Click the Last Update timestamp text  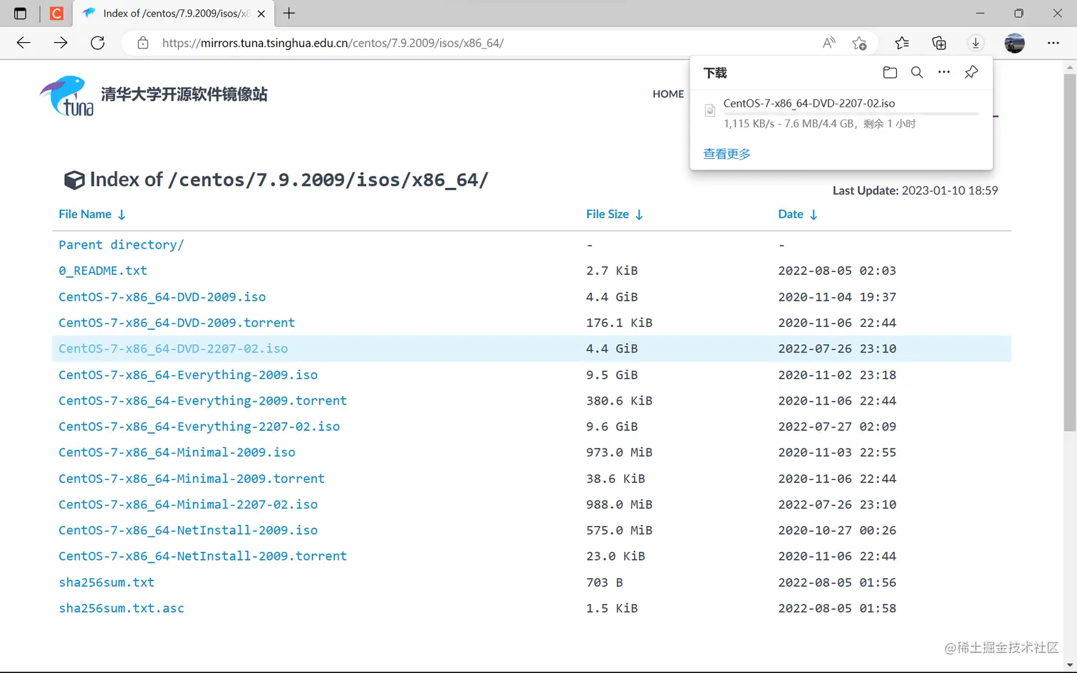point(915,190)
